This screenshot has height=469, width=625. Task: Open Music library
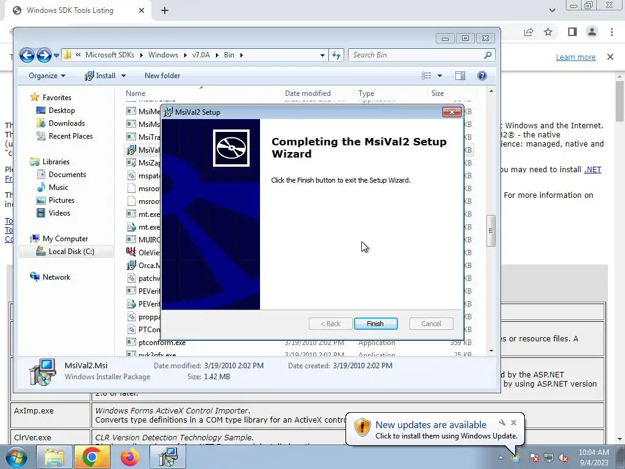58,187
